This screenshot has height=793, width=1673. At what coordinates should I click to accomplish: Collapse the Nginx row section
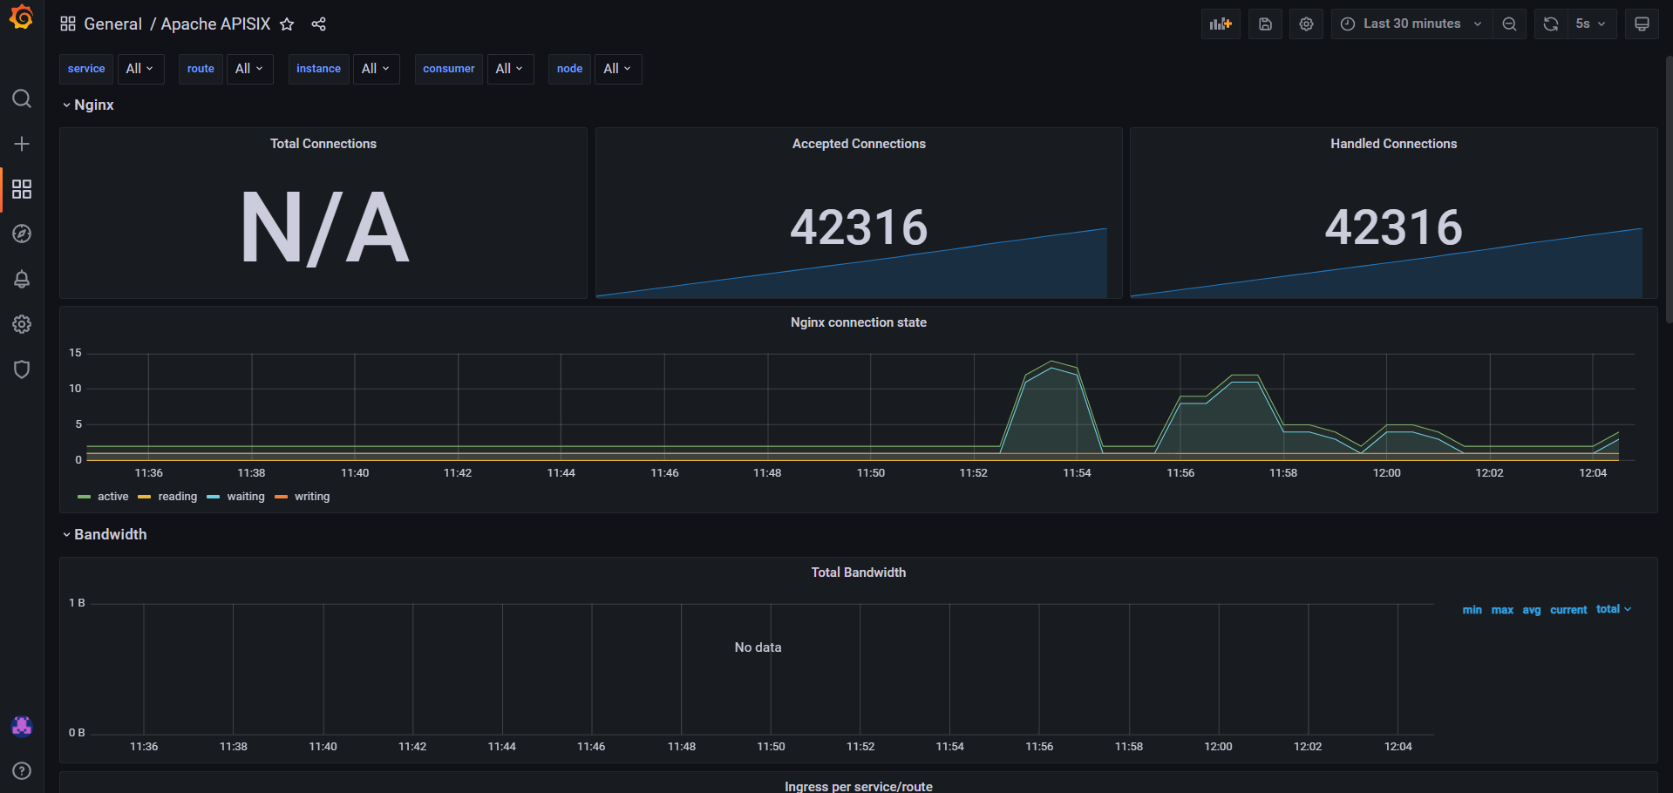pos(88,105)
